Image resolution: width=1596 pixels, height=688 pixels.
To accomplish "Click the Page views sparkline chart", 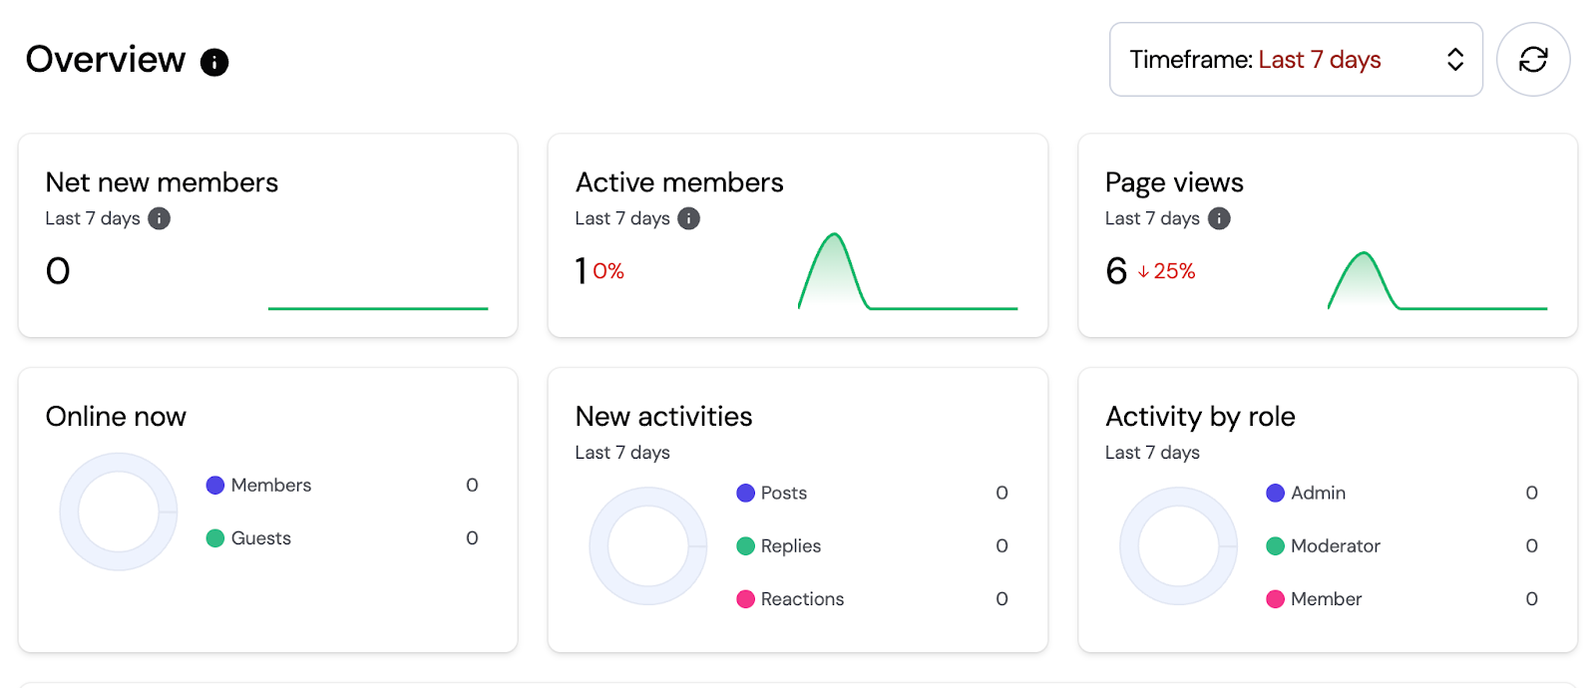I will (x=1437, y=280).
